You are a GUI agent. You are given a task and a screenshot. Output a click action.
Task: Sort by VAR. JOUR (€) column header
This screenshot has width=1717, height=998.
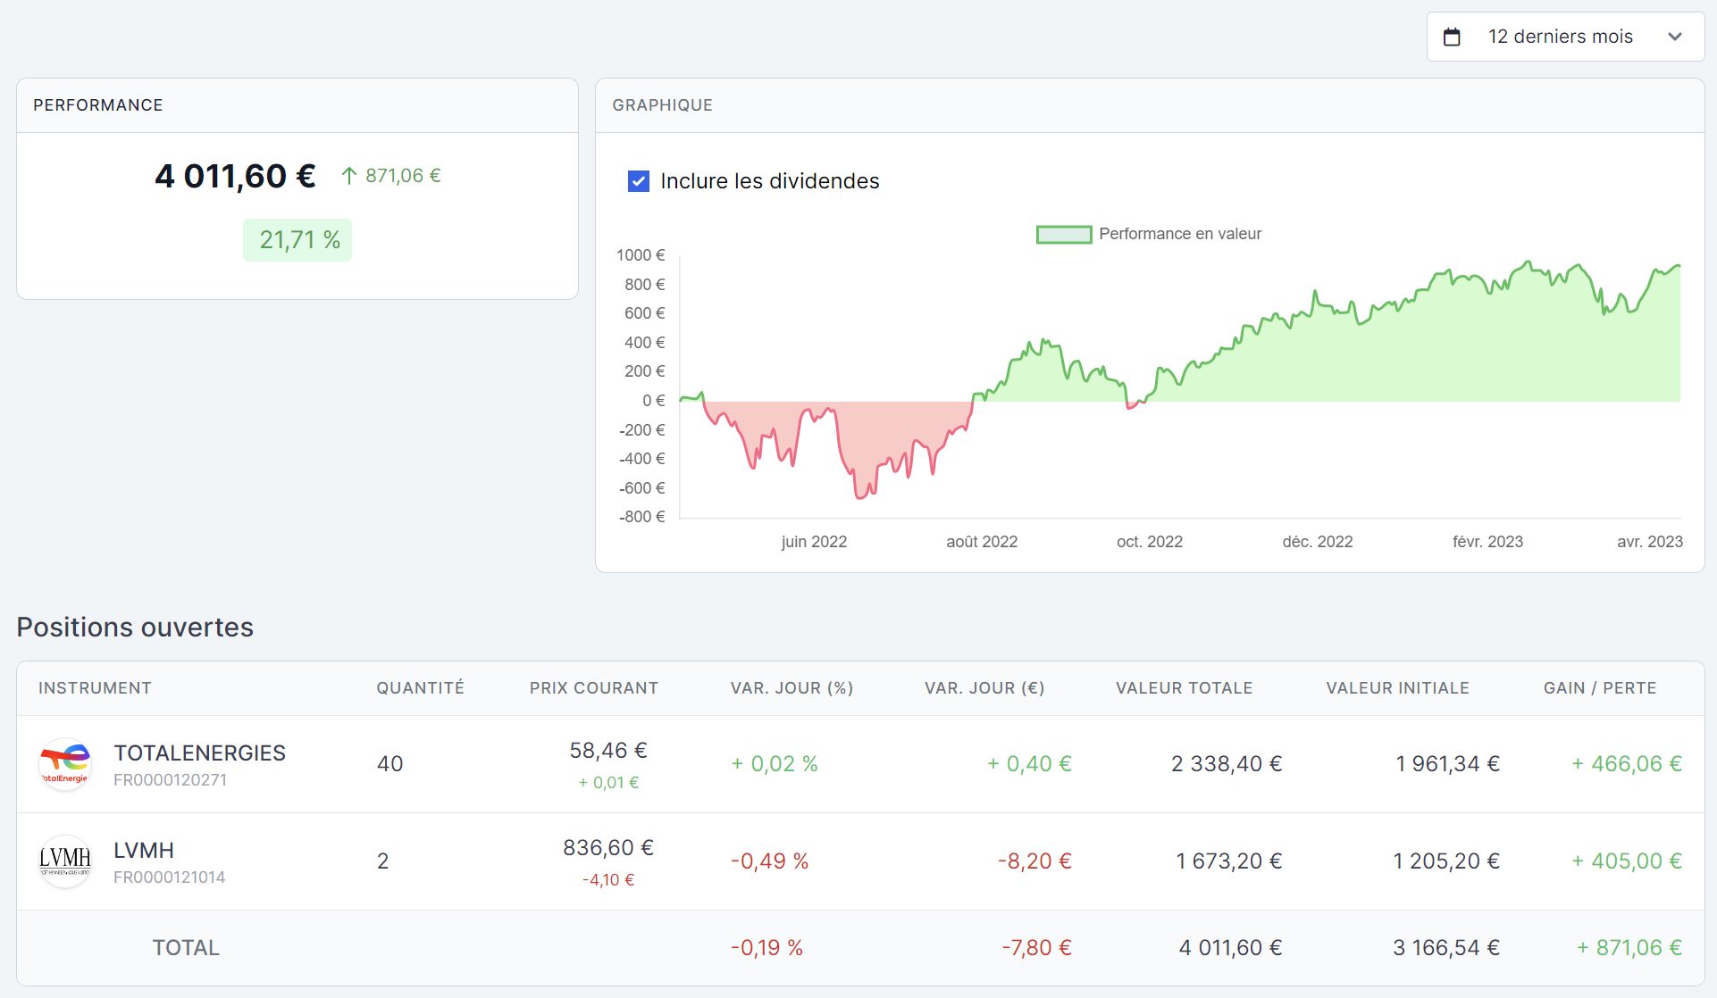[x=984, y=688]
